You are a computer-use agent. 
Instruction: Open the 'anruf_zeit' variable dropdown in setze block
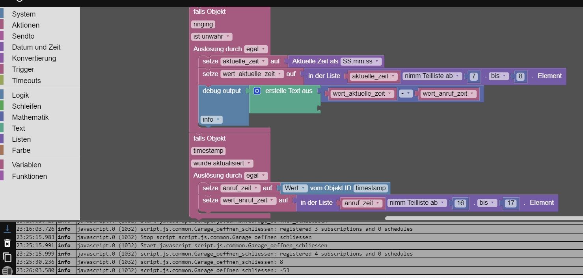(240, 188)
